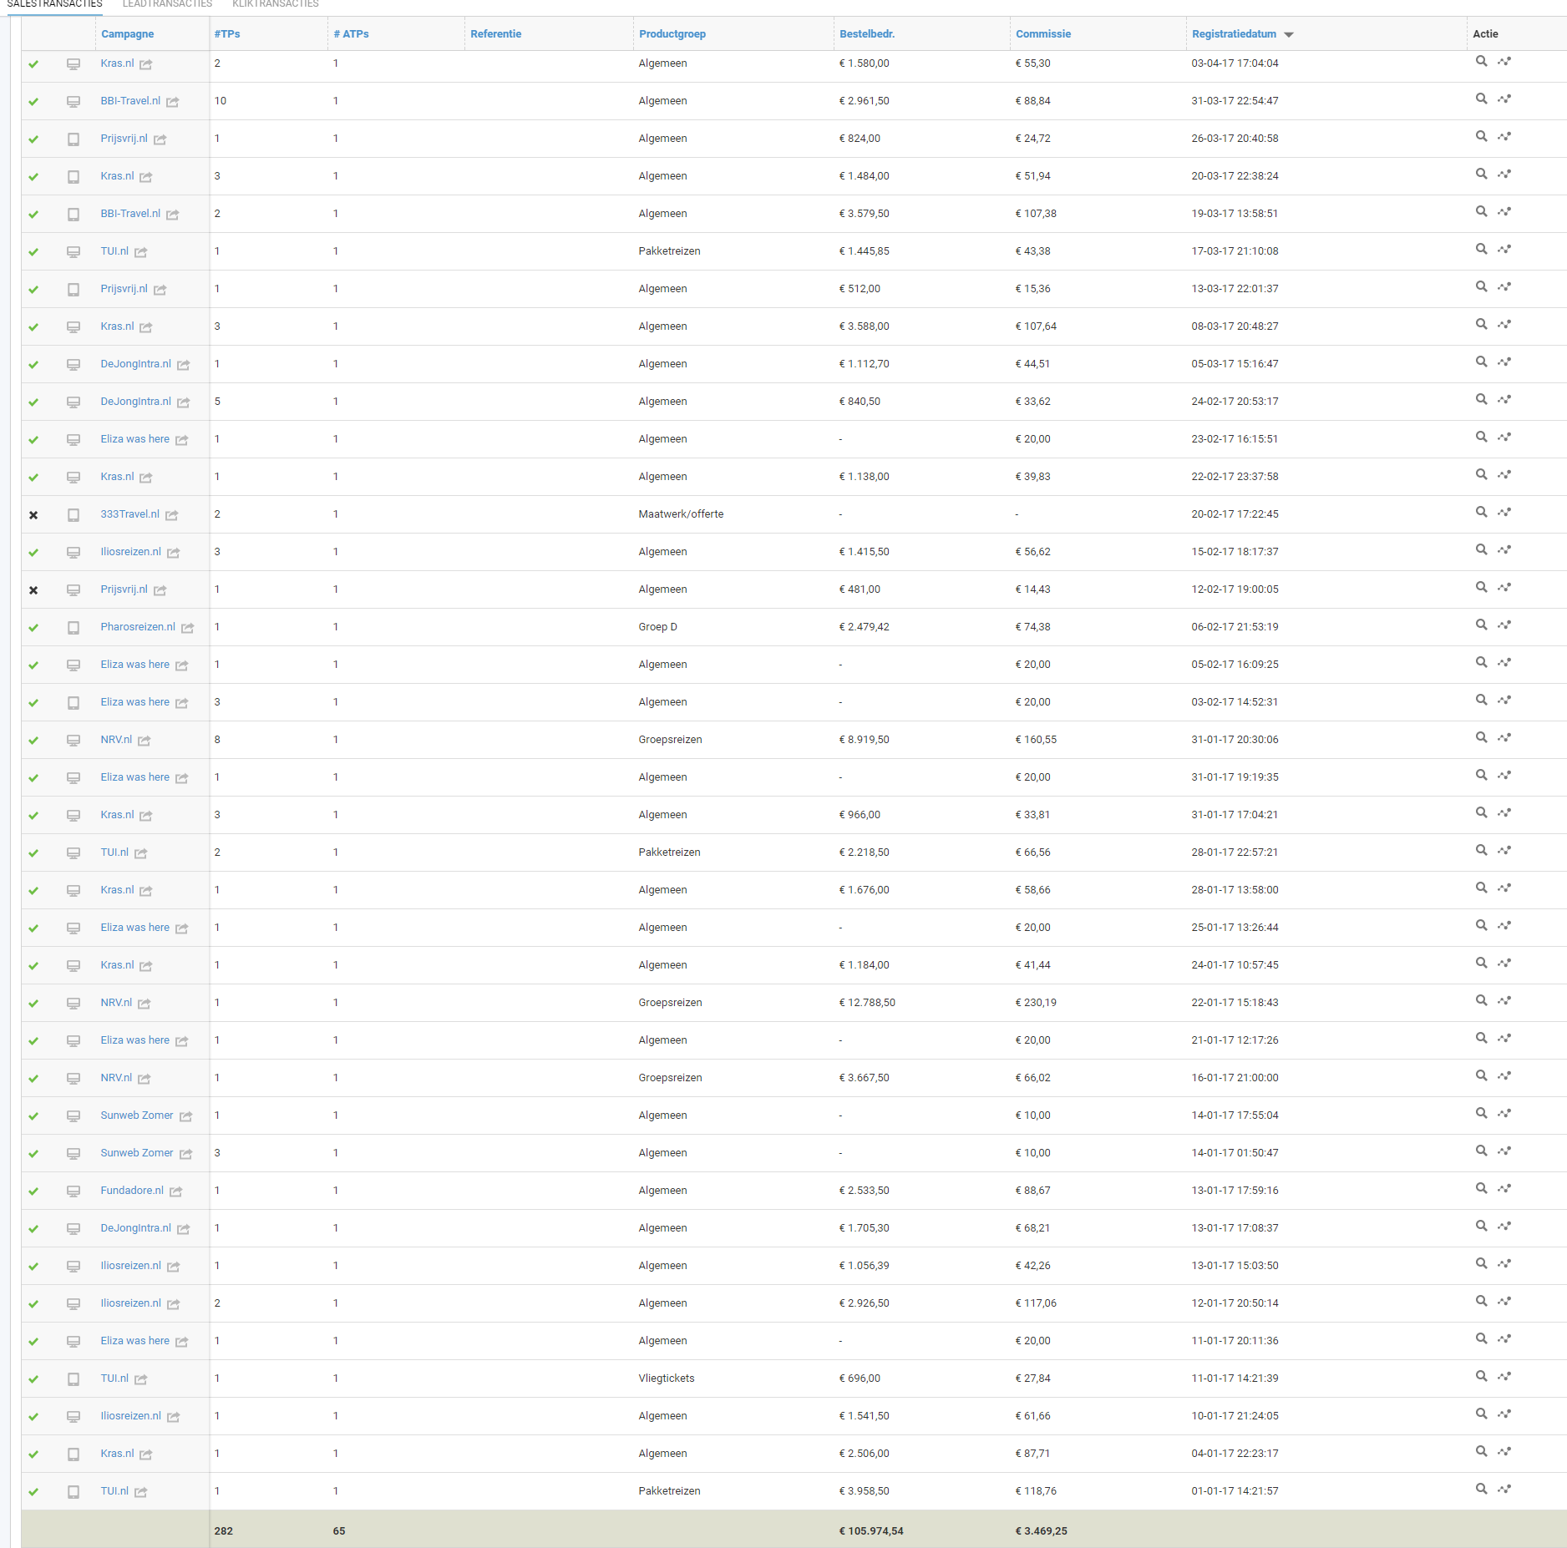Open click-path icon for 13-03-17 22:01:37 row
Image resolution: width=1567 pixels, height=1548 pixels.
coord(1504,286)
